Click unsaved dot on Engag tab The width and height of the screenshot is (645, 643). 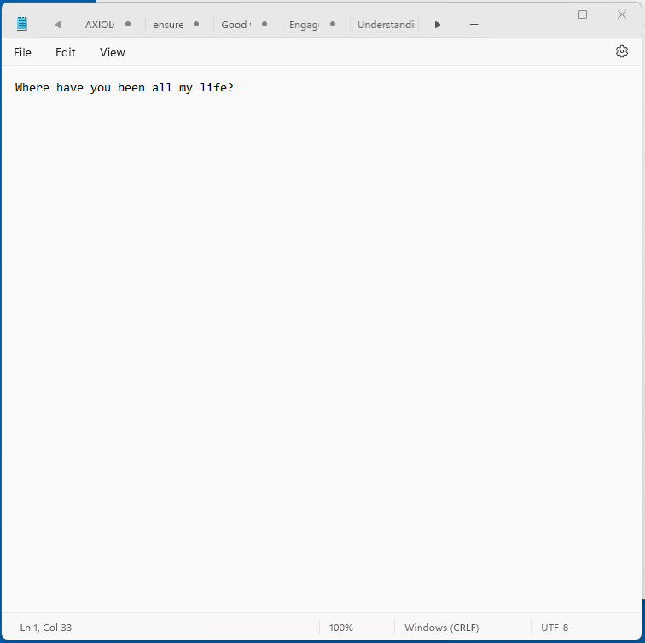click(x=333, y=24)
